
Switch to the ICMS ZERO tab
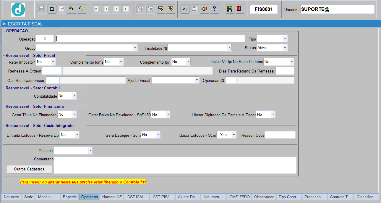click(x=239, y=197)
